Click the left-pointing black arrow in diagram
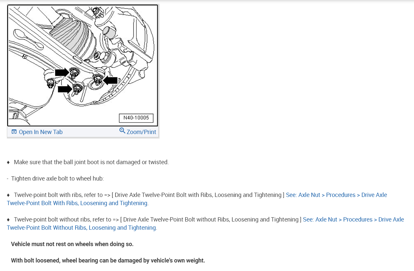This screenshot has width=414, height=271. pyautogui.click(x=110, y=80)
